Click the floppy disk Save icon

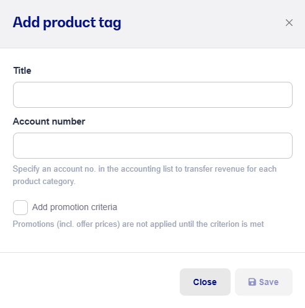click(x=252, y=282)
